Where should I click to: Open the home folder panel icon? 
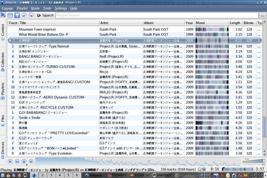8,175
